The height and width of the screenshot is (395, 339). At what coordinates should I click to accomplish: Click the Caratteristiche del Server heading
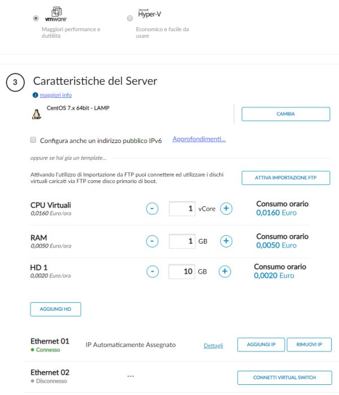95,81
